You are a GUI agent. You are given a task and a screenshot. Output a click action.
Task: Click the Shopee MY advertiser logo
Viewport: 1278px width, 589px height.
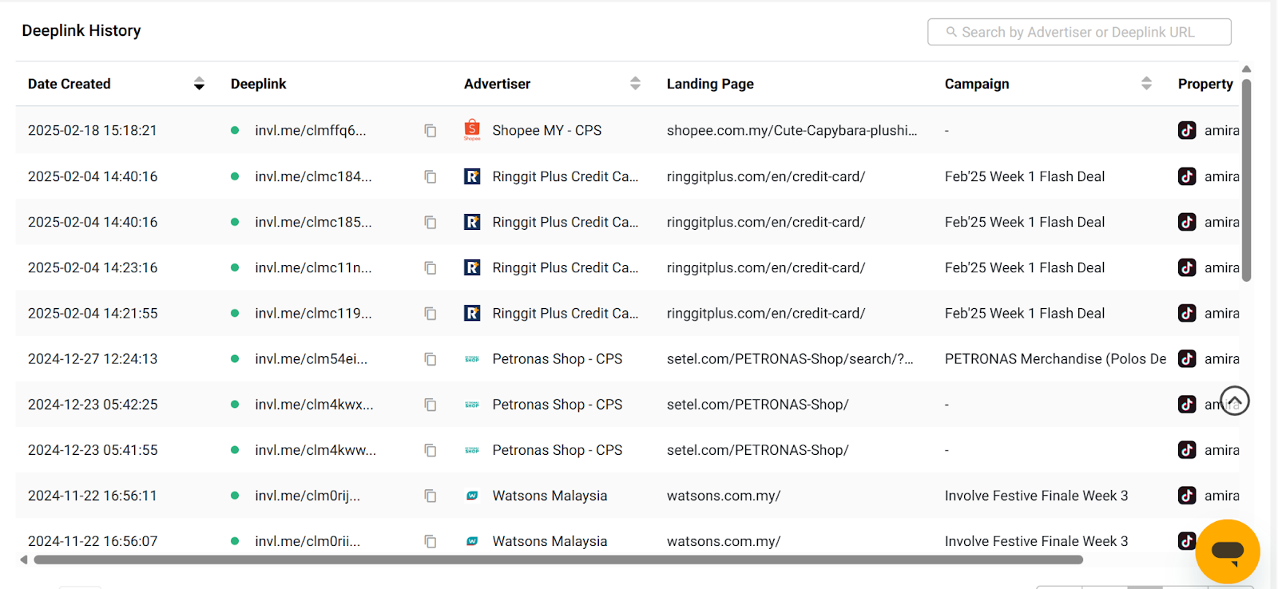[472, 129]
